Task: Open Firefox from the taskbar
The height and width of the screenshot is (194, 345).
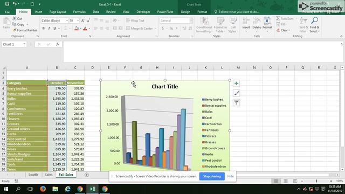Action: tap(43, 189)
